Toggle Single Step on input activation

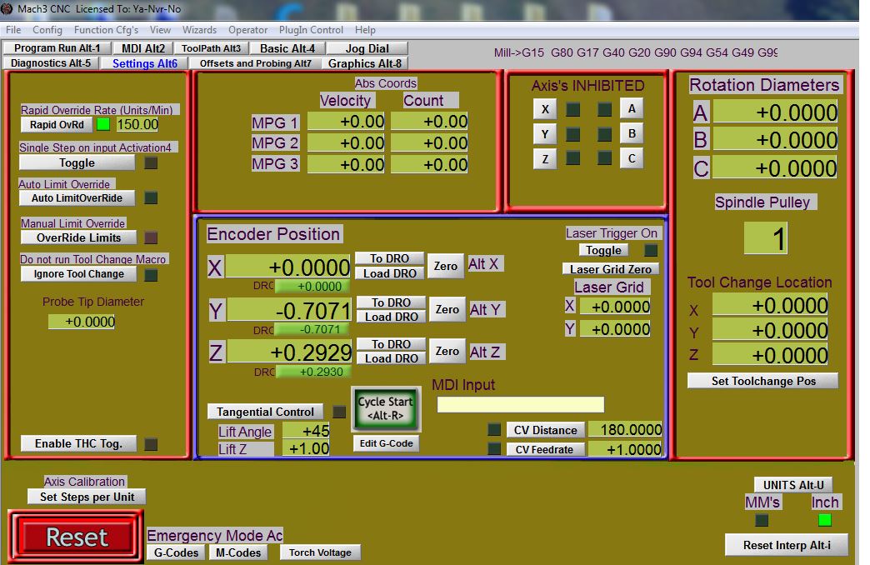pos(77,163)
